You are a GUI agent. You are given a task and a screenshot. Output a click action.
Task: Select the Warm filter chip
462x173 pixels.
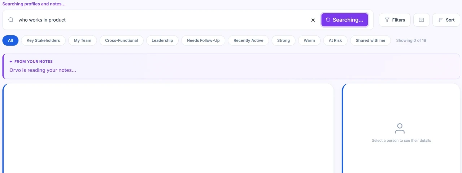pos(309,40)
